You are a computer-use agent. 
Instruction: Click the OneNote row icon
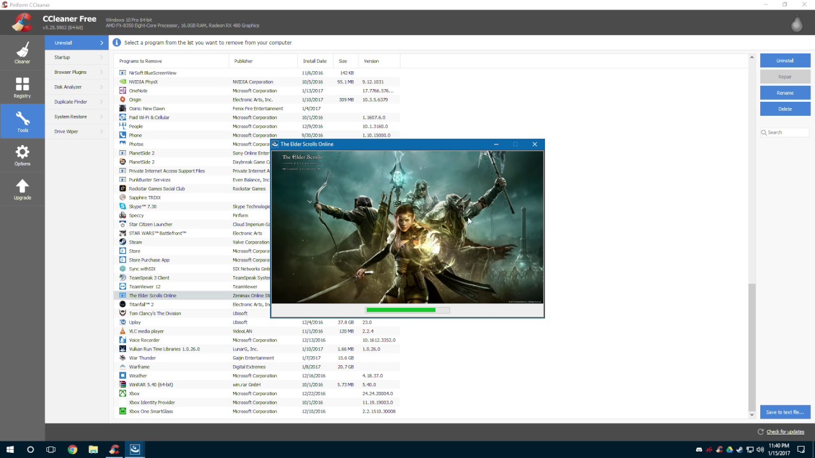click(123, 90)
